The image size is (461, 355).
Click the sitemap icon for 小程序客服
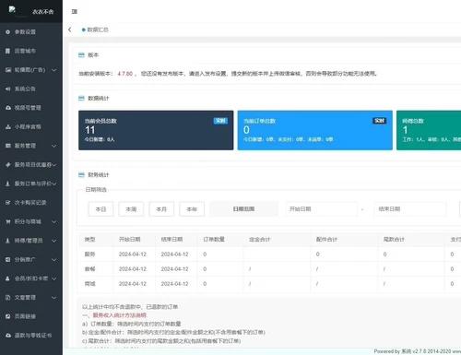click(x=8, y=127)
